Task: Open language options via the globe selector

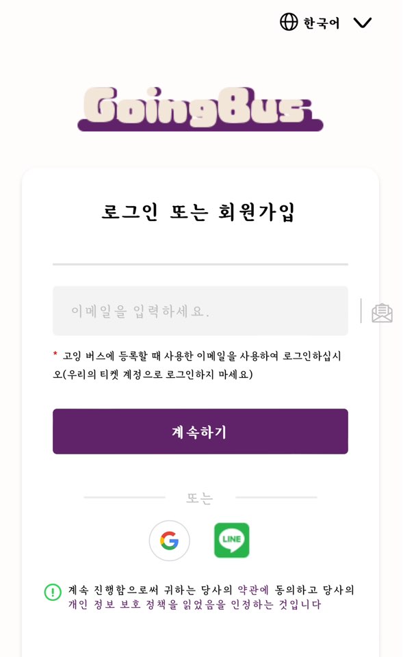Action: [290, 22]
